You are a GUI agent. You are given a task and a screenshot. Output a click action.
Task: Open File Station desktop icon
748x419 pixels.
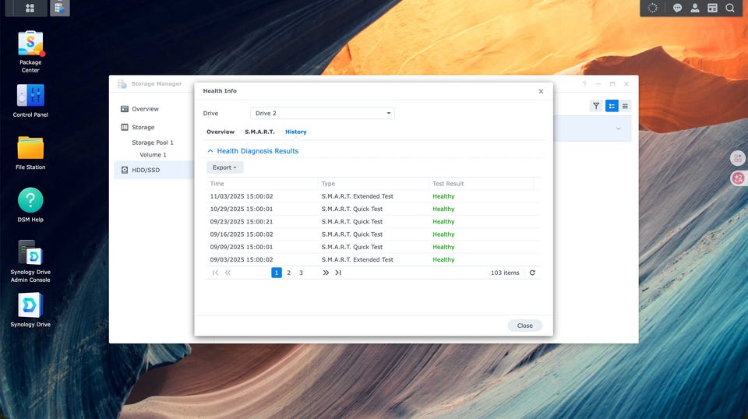30,149
